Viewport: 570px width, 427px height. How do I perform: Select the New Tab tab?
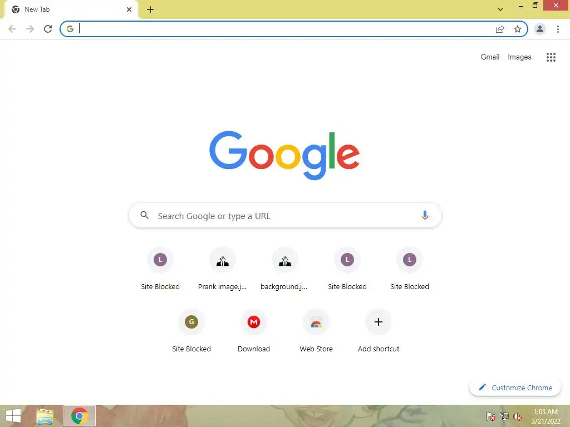71,9
